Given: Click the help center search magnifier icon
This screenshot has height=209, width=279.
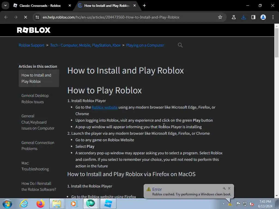Looking at the screenshot, I should tap(180, 45).
